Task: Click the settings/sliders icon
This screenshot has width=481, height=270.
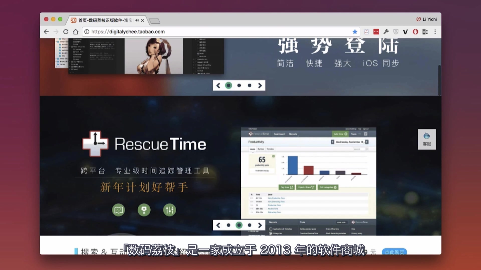Action: coord(169,210)
